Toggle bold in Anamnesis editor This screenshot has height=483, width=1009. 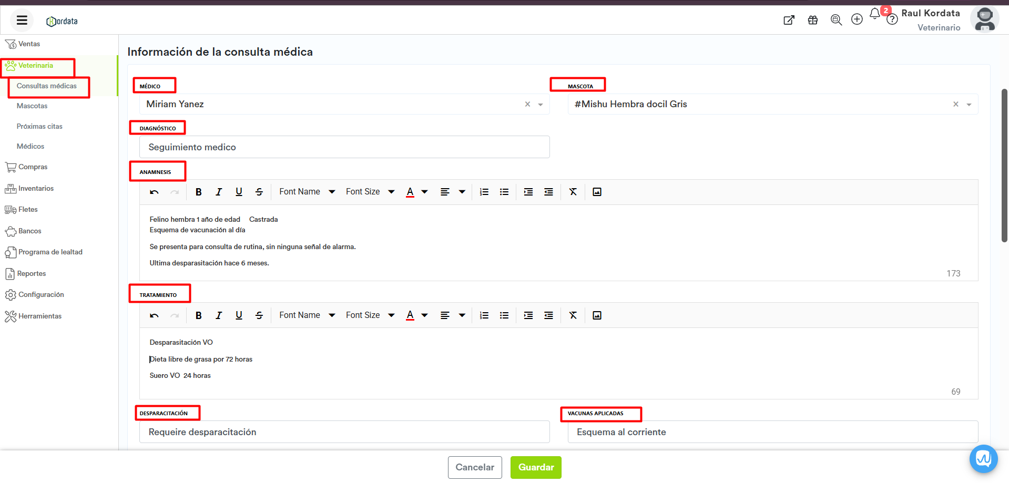pos(199,192)
